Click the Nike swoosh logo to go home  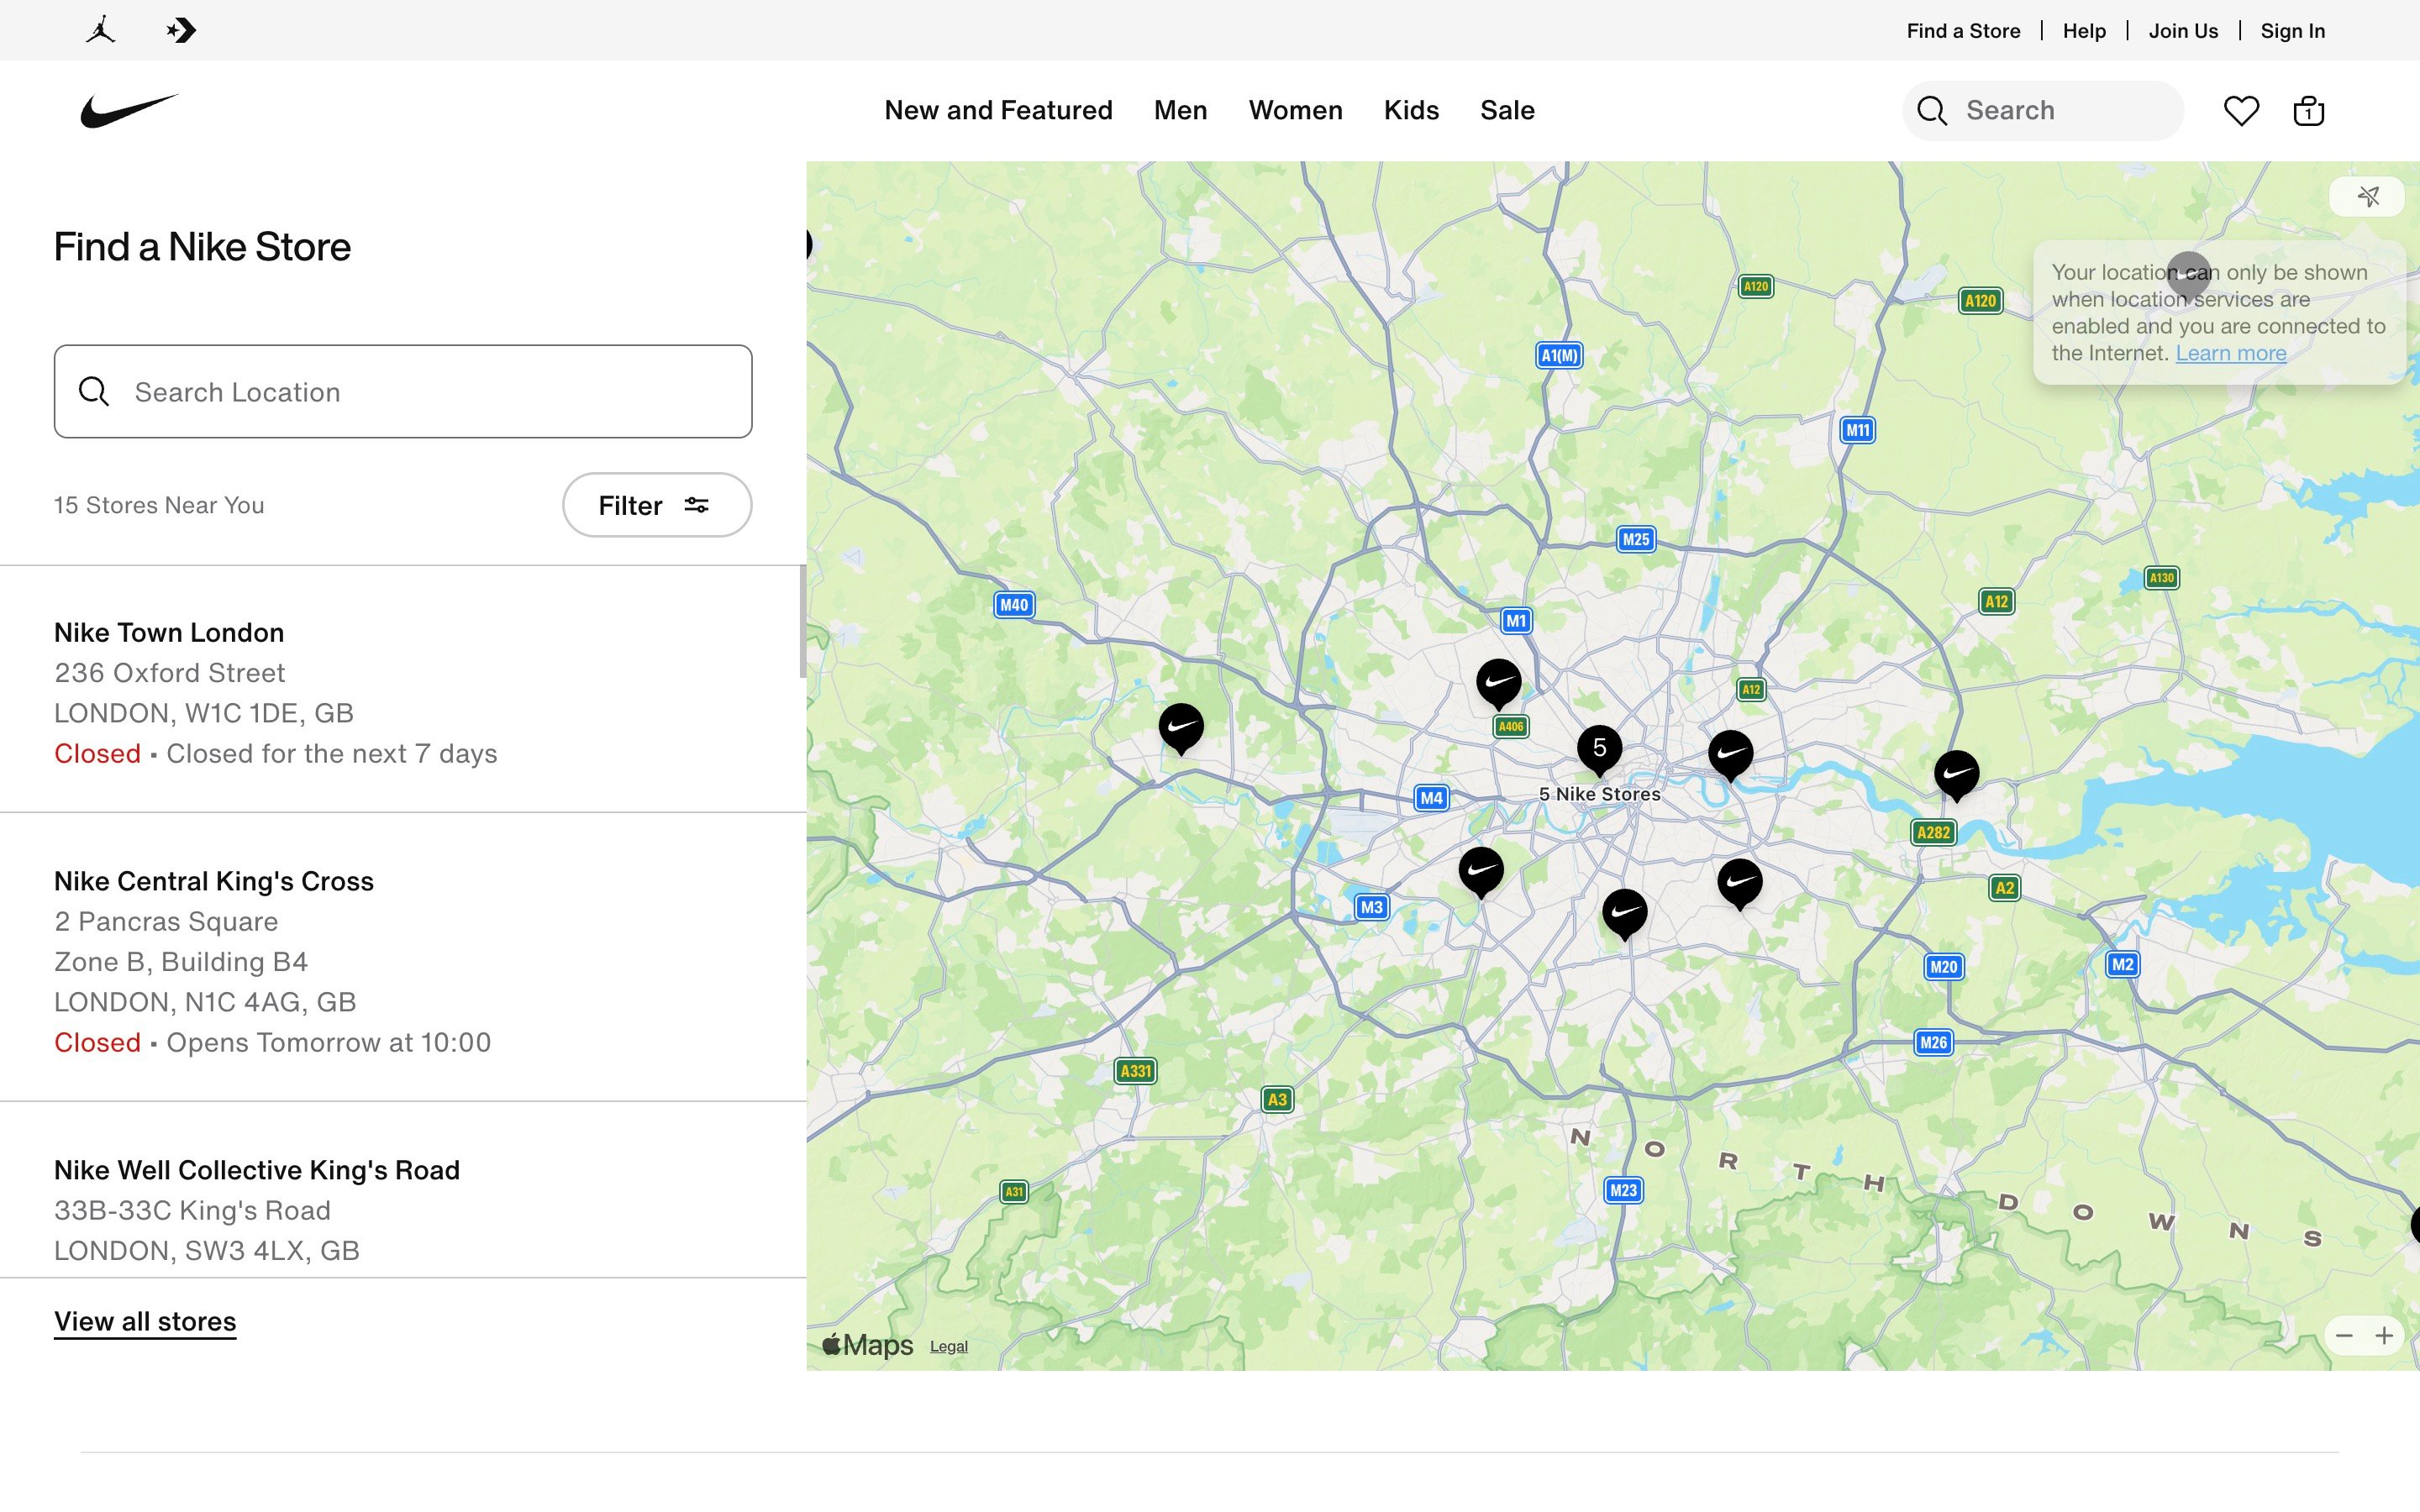(x=128, y=110)
